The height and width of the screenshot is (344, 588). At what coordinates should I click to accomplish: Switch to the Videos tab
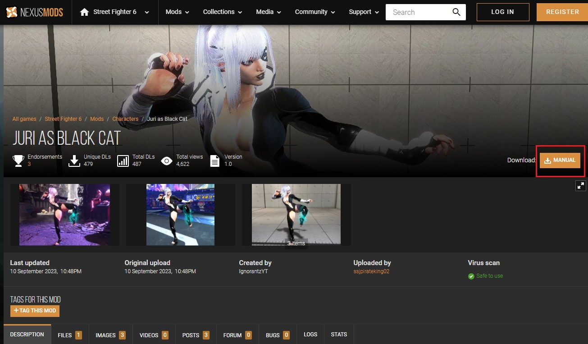154,335
